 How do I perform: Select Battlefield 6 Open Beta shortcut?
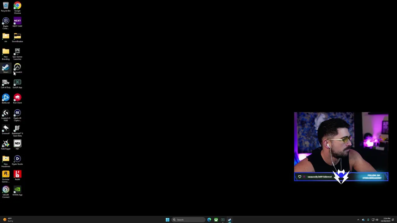17,131
